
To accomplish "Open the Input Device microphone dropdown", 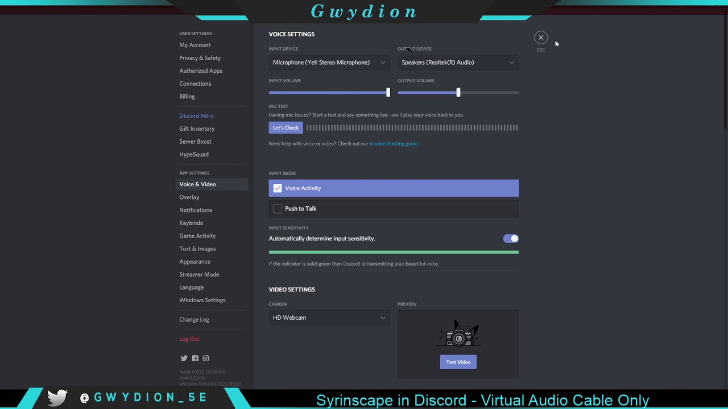I will (x=329, y=62).
